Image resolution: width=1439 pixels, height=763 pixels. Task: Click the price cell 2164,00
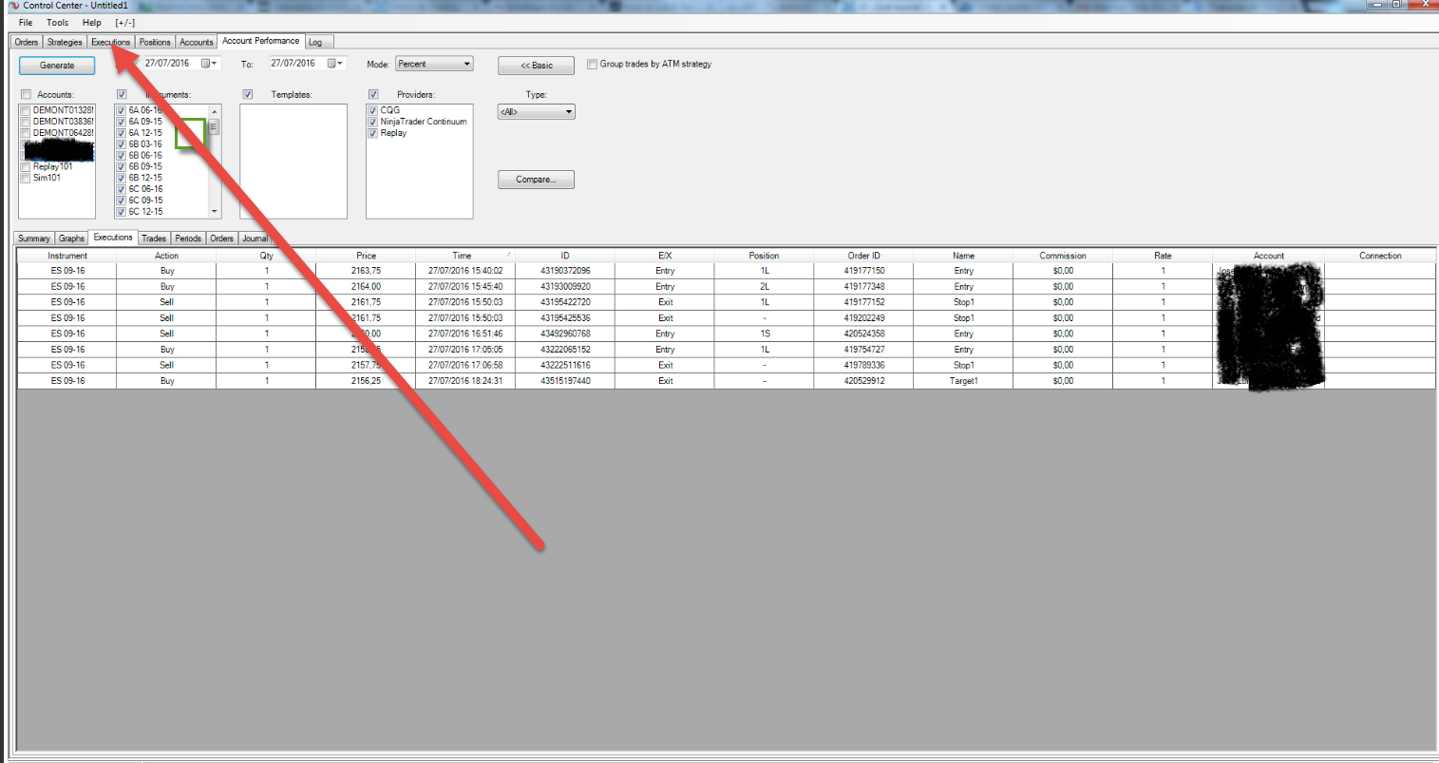366,287
